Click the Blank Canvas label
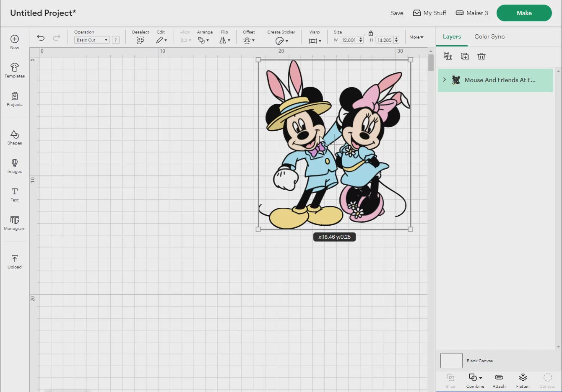 point(480,361)
